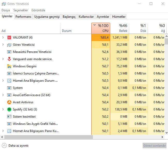Viewport: 168px width, 150px height.
Task: Click the Hizmet Ana Bilgisayarı: Pano gear icon
Action: coord(9,131)
